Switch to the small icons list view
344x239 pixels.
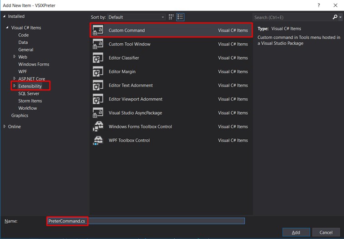[x=180, y=17]
